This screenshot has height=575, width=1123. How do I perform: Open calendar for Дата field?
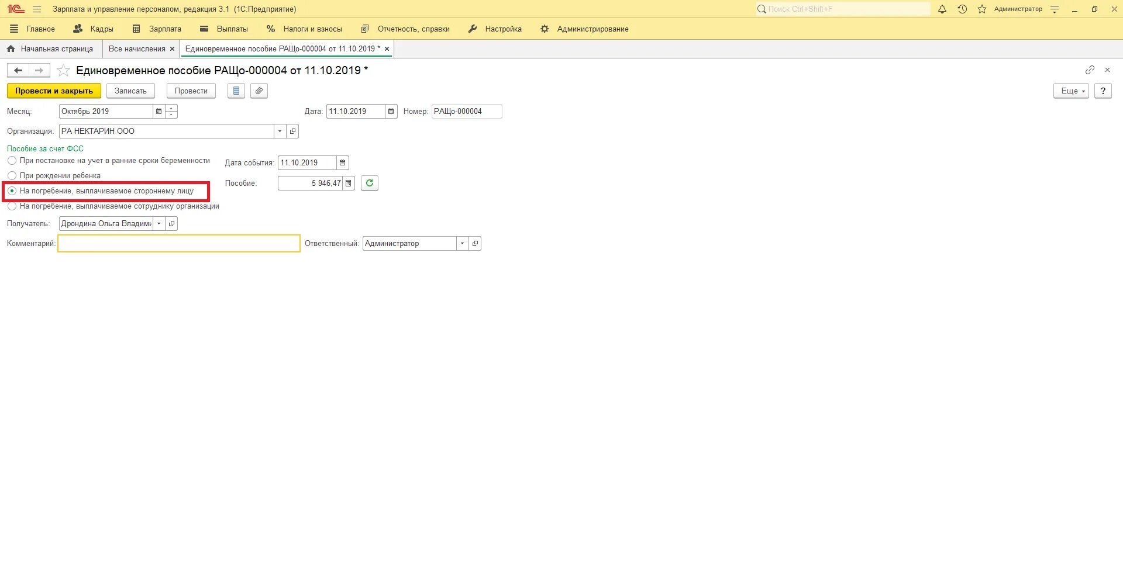click(391, 111)
